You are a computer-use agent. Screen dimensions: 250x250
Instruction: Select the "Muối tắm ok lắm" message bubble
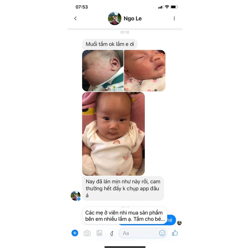click(110, 44)
